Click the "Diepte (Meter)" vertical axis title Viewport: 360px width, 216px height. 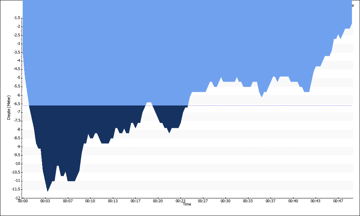click(x=9, y=107)
